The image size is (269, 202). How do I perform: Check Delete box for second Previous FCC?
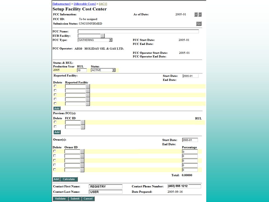point(55,127)
